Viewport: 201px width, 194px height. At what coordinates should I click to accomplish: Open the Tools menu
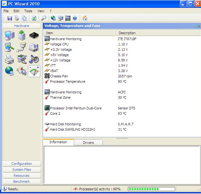click(28, 11)
